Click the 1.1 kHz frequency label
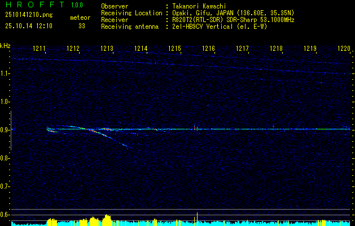Viewport: 355px width, 226px height. pos(5,73)
